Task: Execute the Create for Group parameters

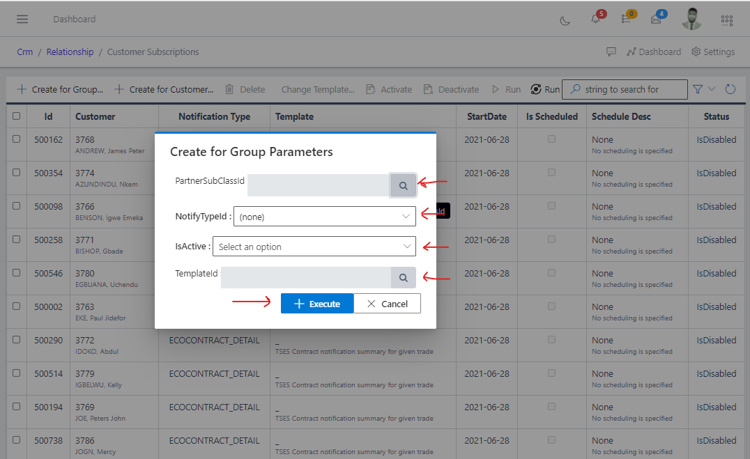Action: pos(317,303)
